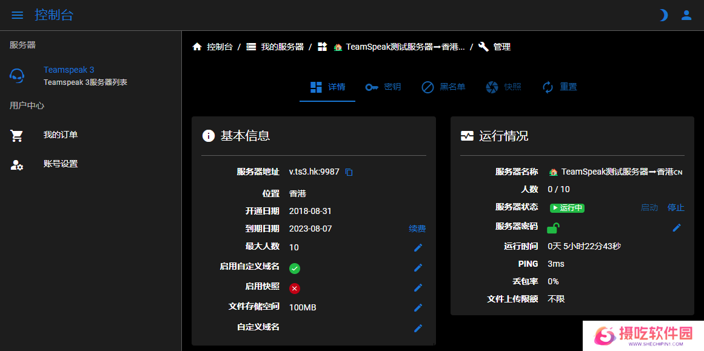Click the 位置 value 香港
The image size is (704, 351).
[x=298, y=193]
